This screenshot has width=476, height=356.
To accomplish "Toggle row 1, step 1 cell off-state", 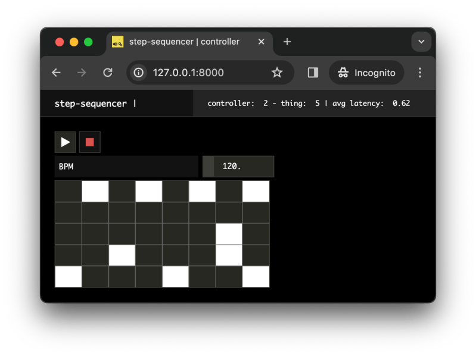I will [x=69, y=191].
